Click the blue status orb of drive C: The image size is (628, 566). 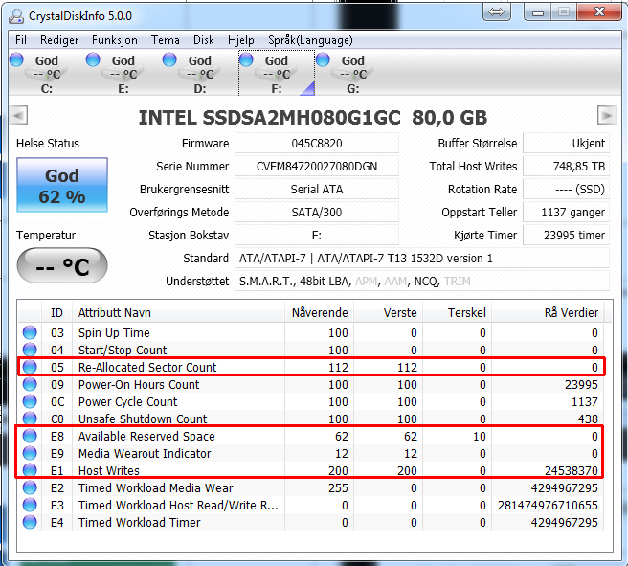point(16,59)
